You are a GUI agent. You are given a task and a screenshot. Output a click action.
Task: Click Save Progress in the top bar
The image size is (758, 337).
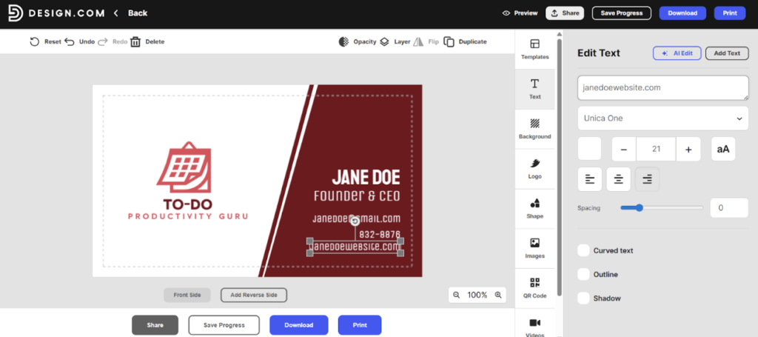621,13
